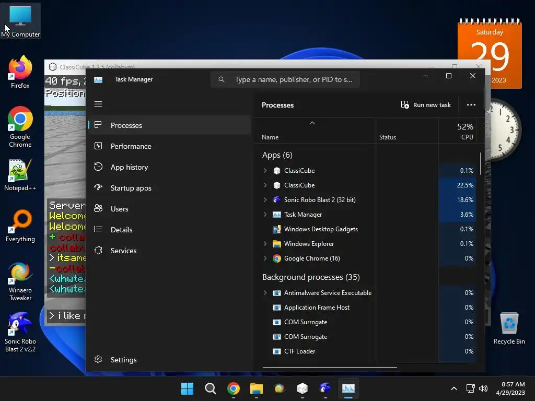
Task: Click the vertical scrollbar in process list
Action: pyautogui.click(x=481, y=163)
